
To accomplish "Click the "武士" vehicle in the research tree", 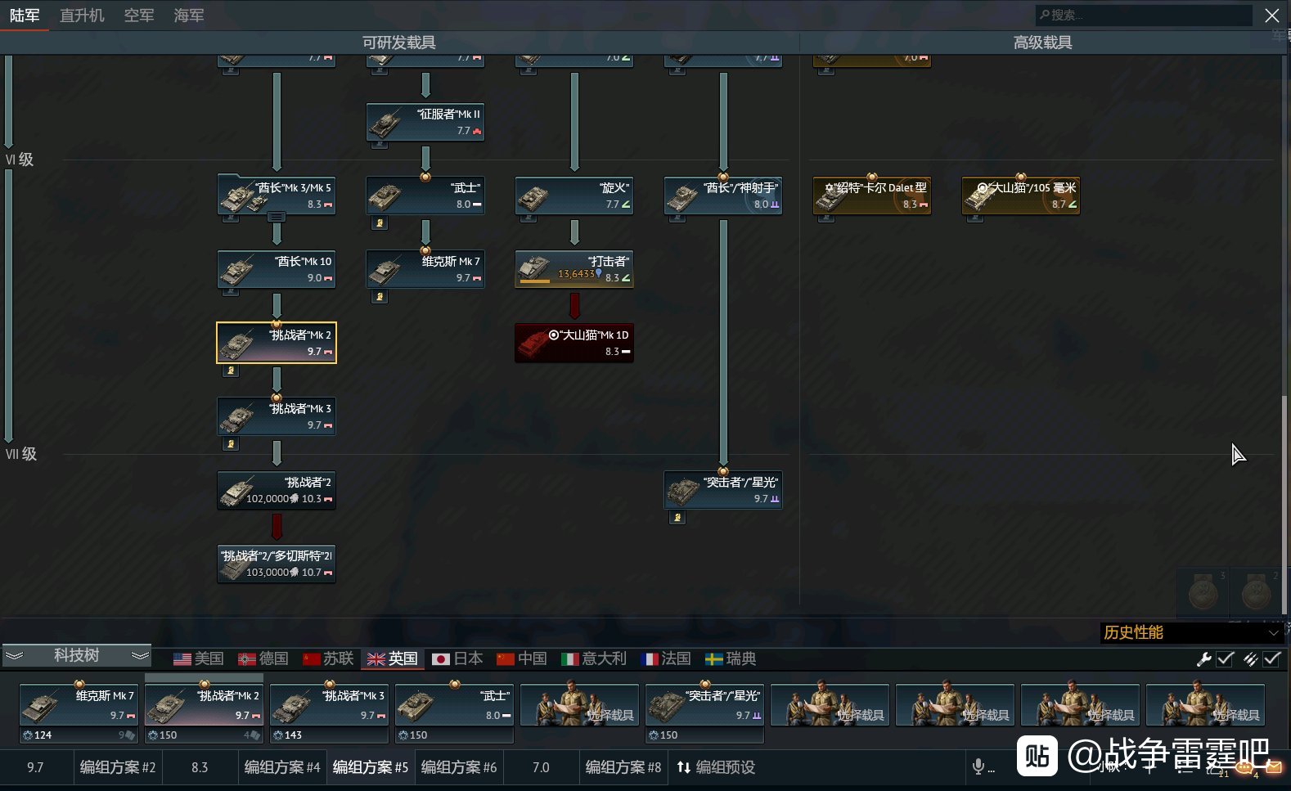I will click(425, 196).
